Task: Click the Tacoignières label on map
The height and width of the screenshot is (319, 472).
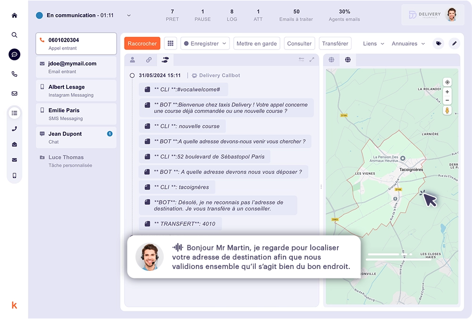Action: click(411, 169)
